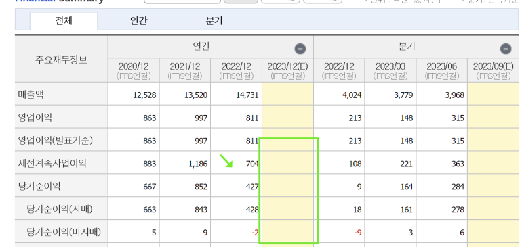Viewport: 524px width, 247px height.
Task: Click the 108 quarterly 세전계속사업이익 value
Action: click(x=355, y=164)
